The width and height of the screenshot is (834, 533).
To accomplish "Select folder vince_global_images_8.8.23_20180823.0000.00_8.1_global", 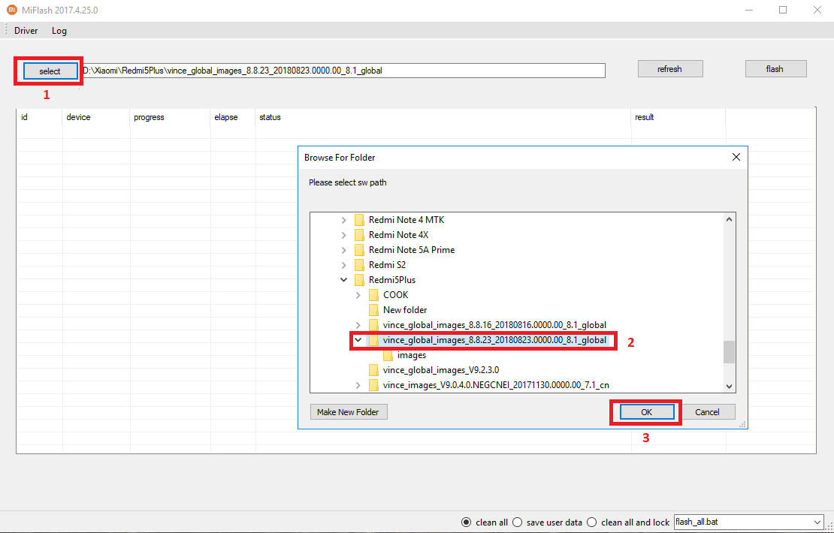I will [x=494, y=340].
